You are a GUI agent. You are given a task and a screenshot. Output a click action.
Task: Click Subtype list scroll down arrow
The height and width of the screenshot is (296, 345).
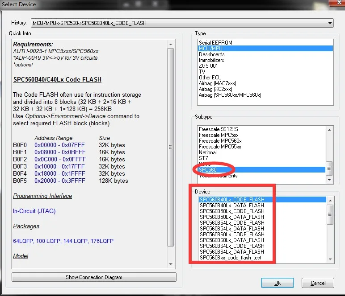tap(329, 180)
